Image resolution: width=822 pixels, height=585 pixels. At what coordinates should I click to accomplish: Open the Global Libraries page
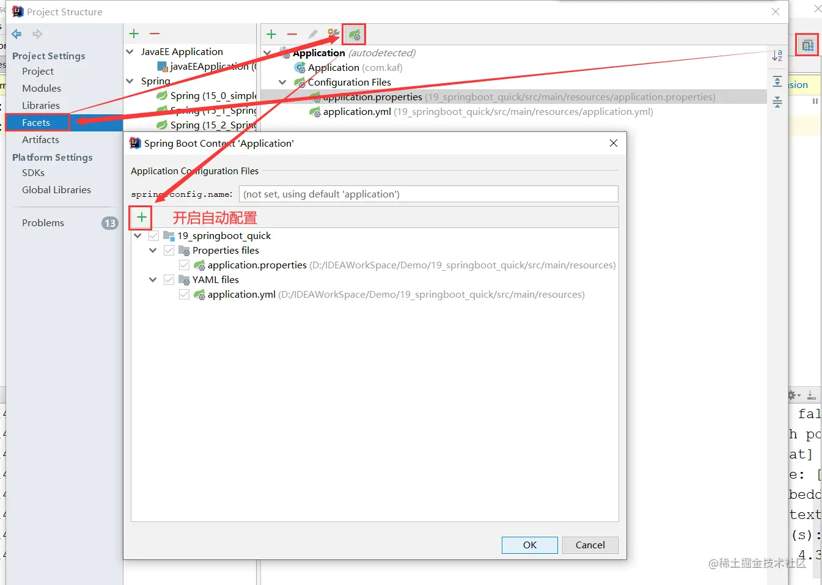point(56,190)
